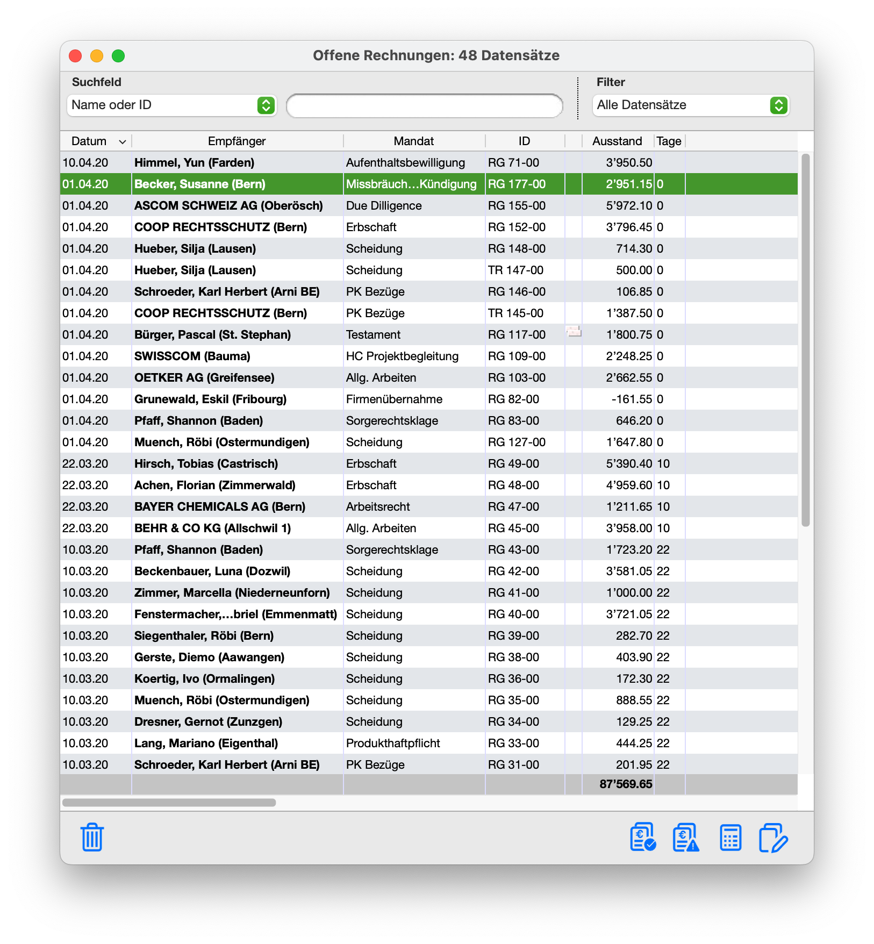Click the invoice with warning triangle icon

pyautogui.click(x=686, y=837)
